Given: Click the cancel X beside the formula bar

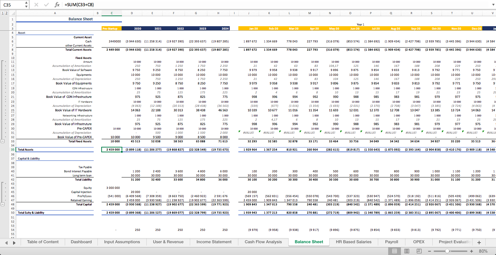Looking at the screenshot, I should [x=37, y=5].
